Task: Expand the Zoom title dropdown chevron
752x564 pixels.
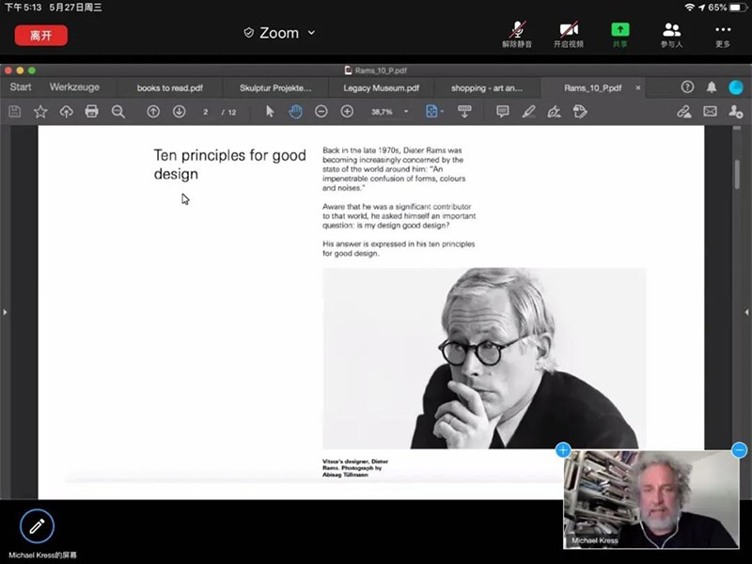Action: click(312, 33)
